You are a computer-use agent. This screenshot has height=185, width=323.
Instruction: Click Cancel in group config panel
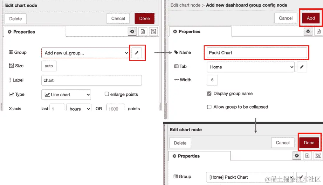[286, 18]
